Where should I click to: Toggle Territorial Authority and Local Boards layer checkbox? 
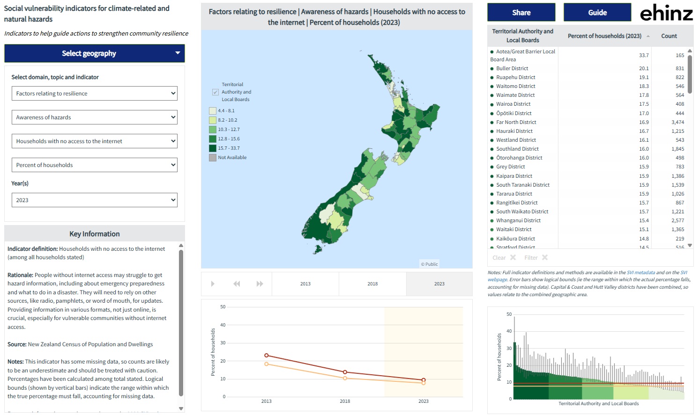[215, 92]
